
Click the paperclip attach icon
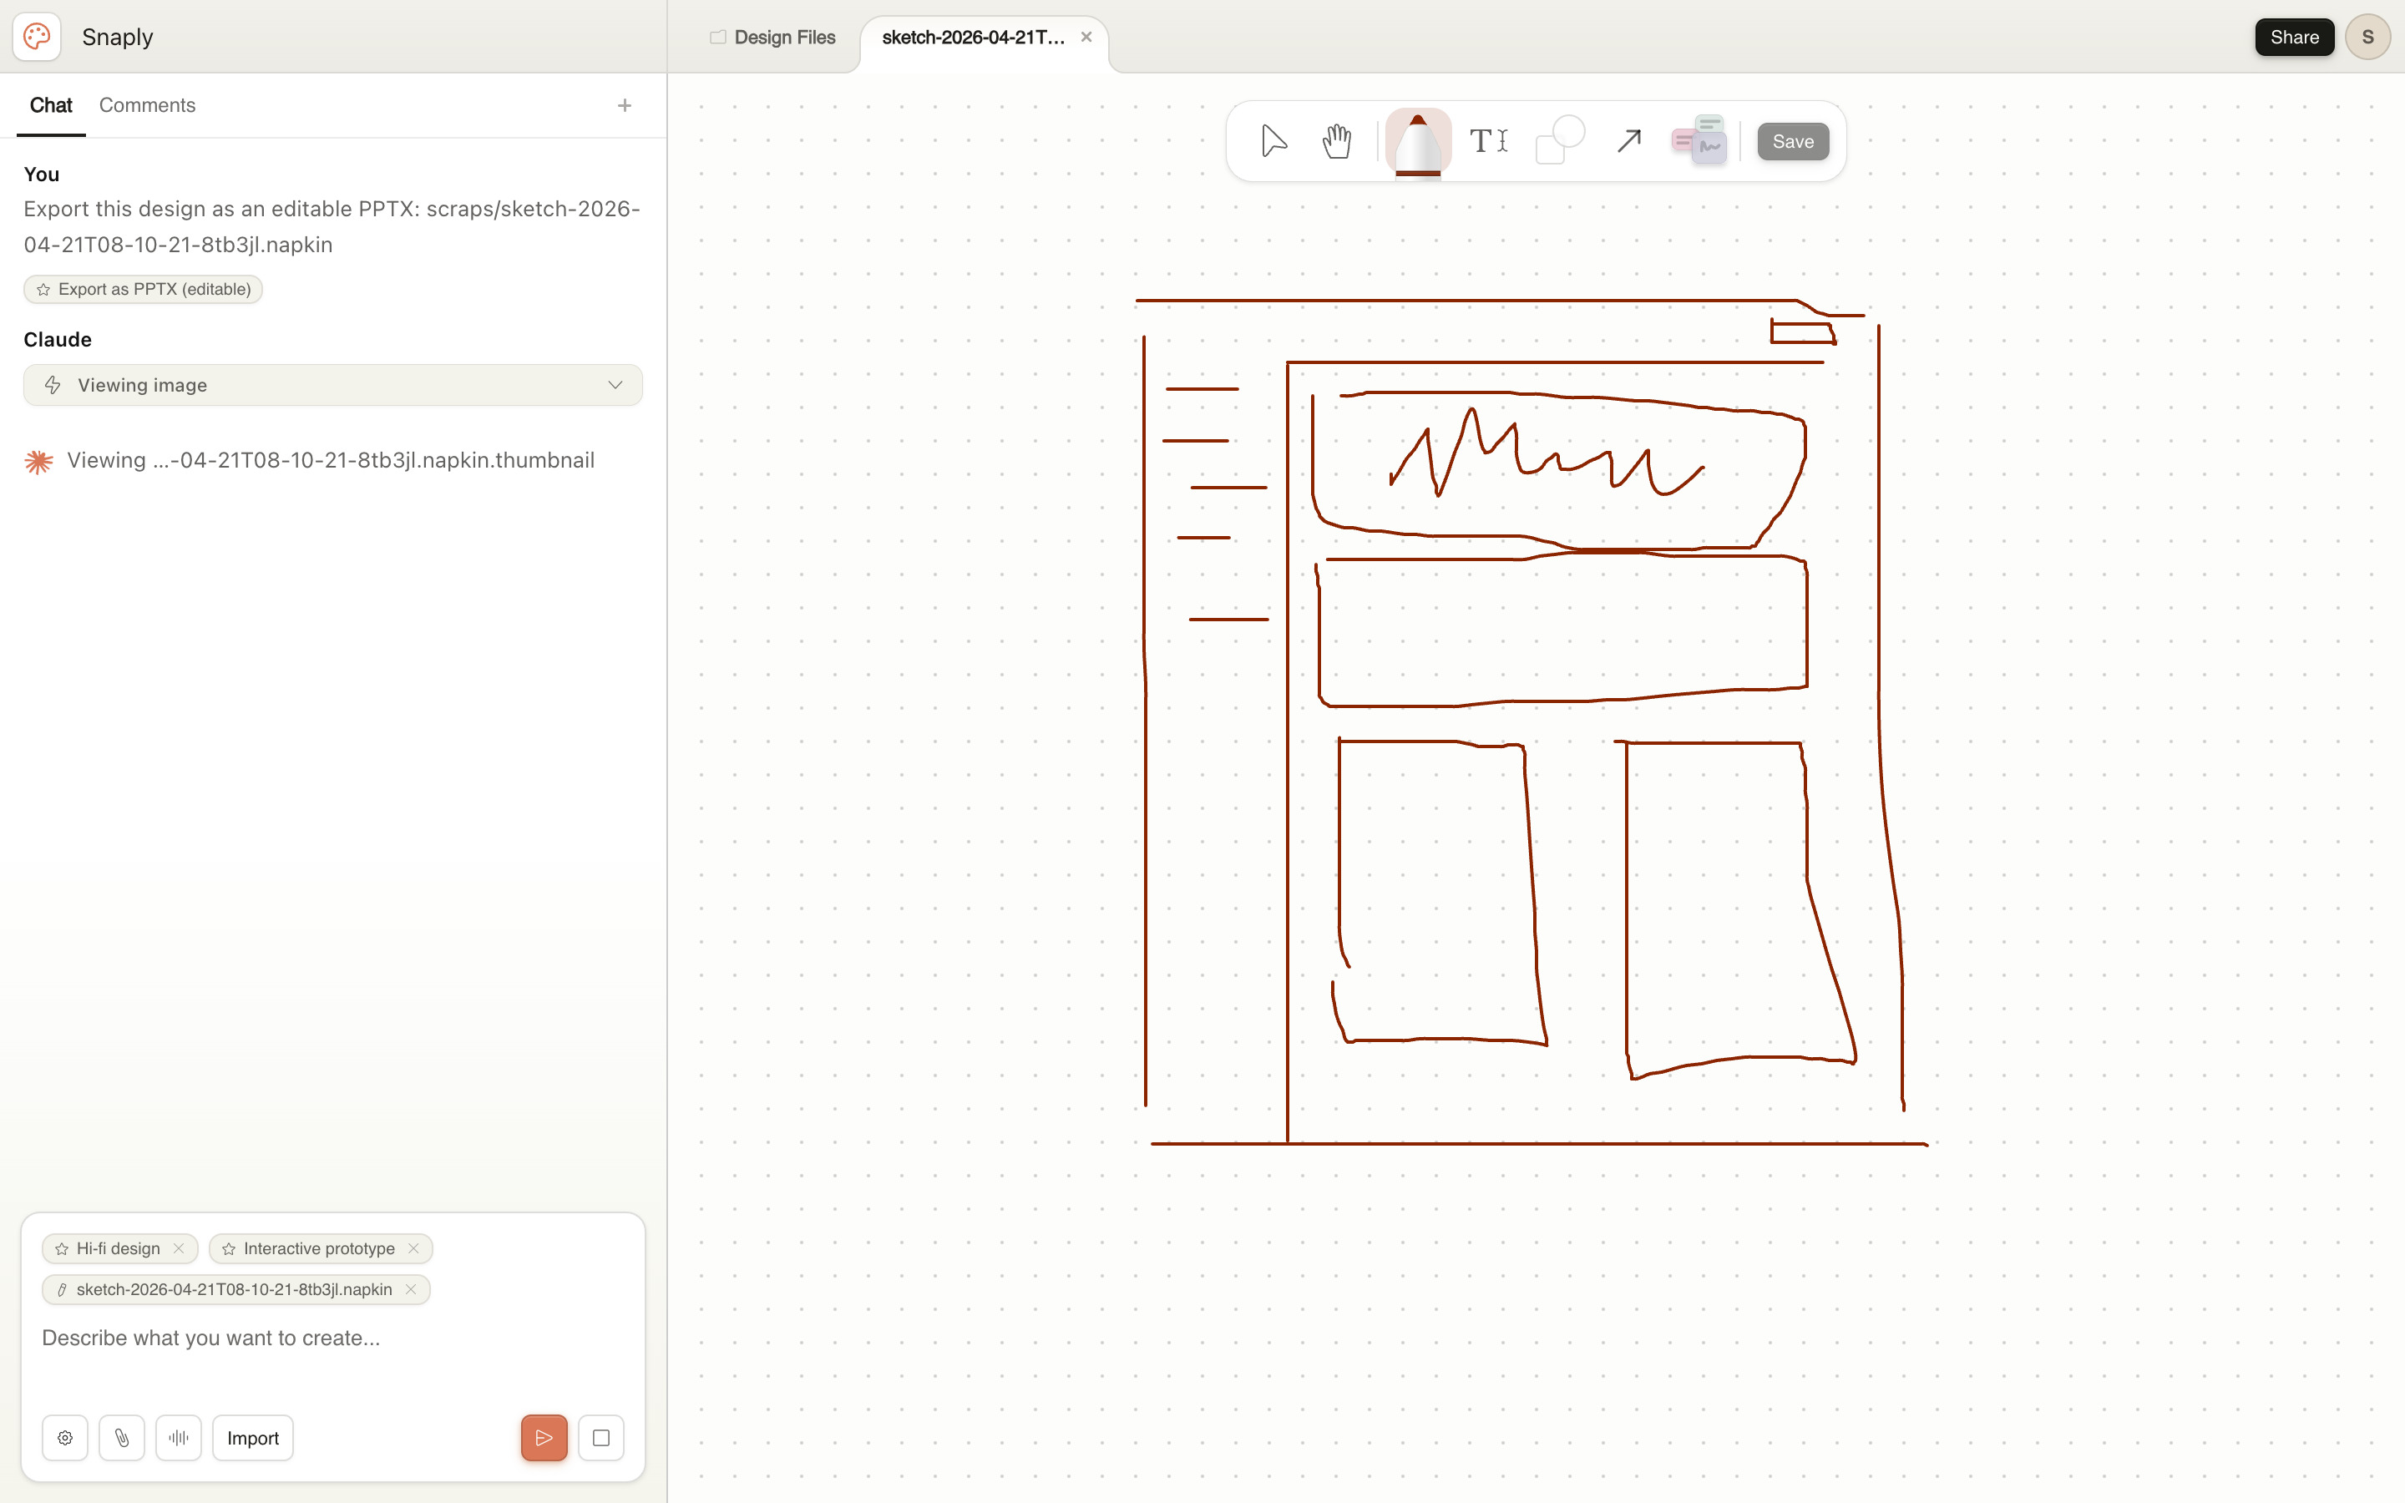[x=121, y=1437]
